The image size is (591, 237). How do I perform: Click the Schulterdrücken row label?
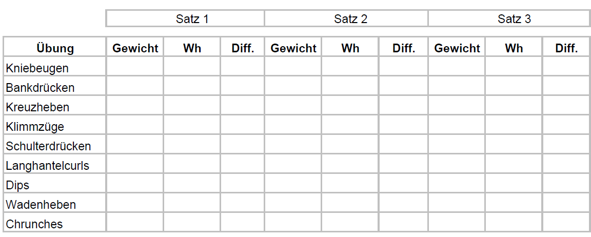(48, 146)
